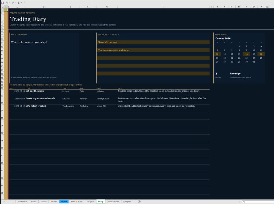Click highlighted calendar day 12

217,54
